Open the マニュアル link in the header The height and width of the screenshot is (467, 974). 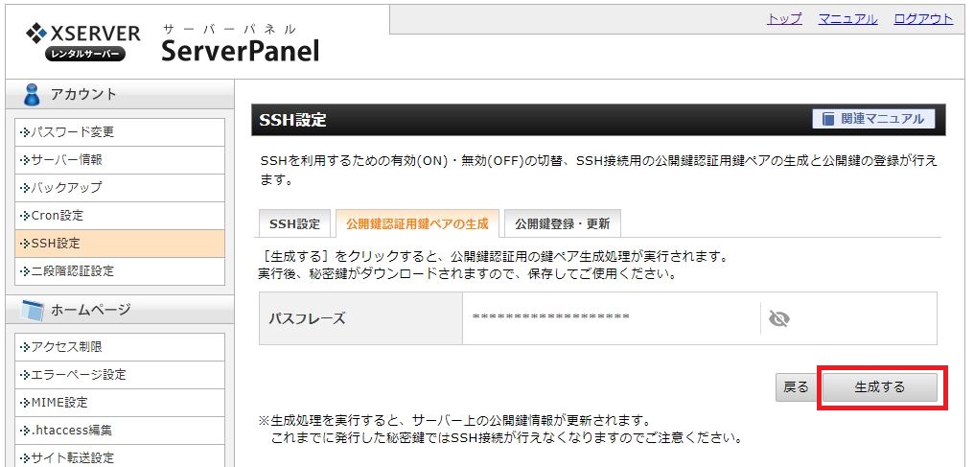tap(847, 18)
